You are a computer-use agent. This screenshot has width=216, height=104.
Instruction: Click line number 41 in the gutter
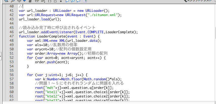(12, 11)
